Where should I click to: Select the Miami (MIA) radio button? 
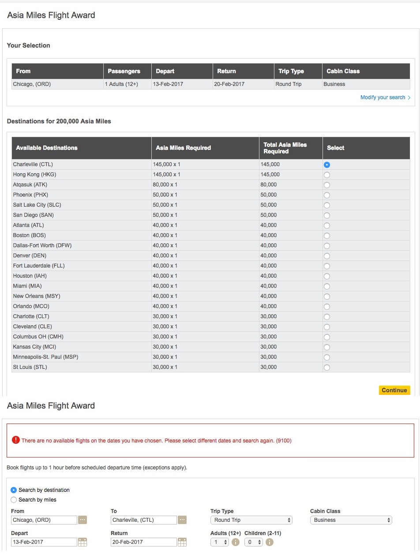click(x=327, y=286)
